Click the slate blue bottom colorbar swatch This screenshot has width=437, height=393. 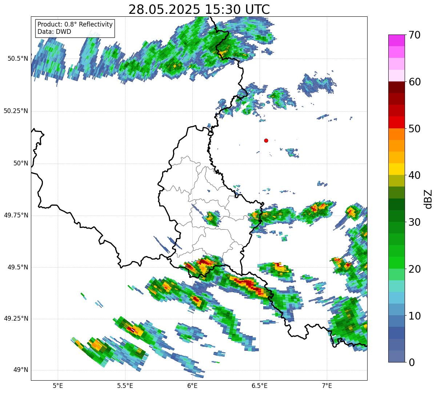click(x=396, y=356)
